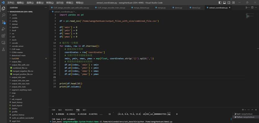Open the 编辑(E) menu
The width and height of the screenshot is (259, 123).
point(20,3)
